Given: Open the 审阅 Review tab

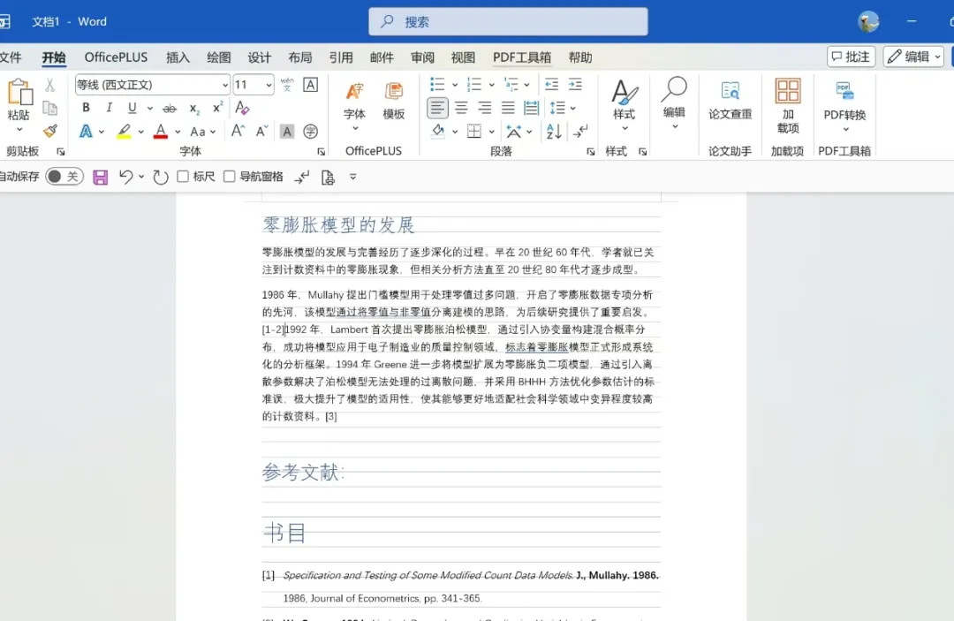Looking at the screenshot, I should [422, 57].
